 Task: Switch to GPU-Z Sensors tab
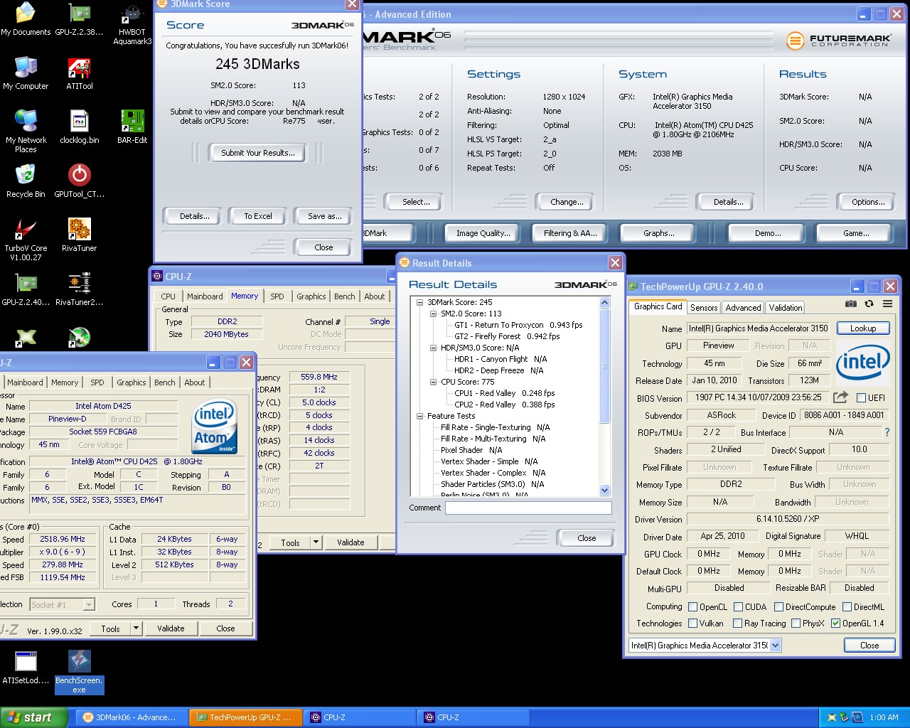tap(704, 308)
